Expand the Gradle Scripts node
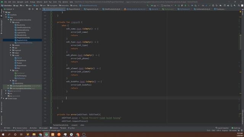Viewport: 244px width, 137px height. pos(4,99)
